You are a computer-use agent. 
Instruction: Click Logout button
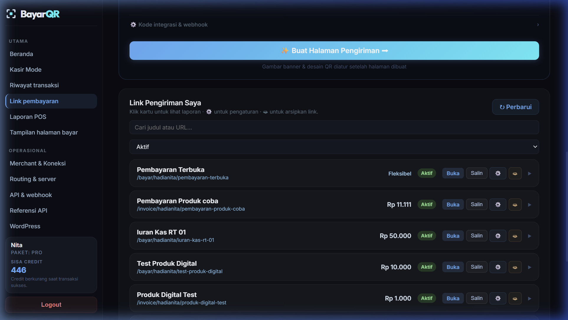tap(51, 305)
